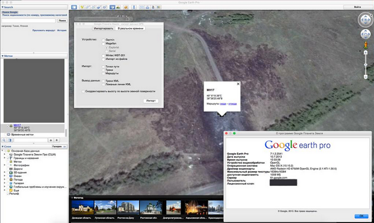Select the Add Polygon tool
This screenshot has height=223, width=374.
pos(88,7)
